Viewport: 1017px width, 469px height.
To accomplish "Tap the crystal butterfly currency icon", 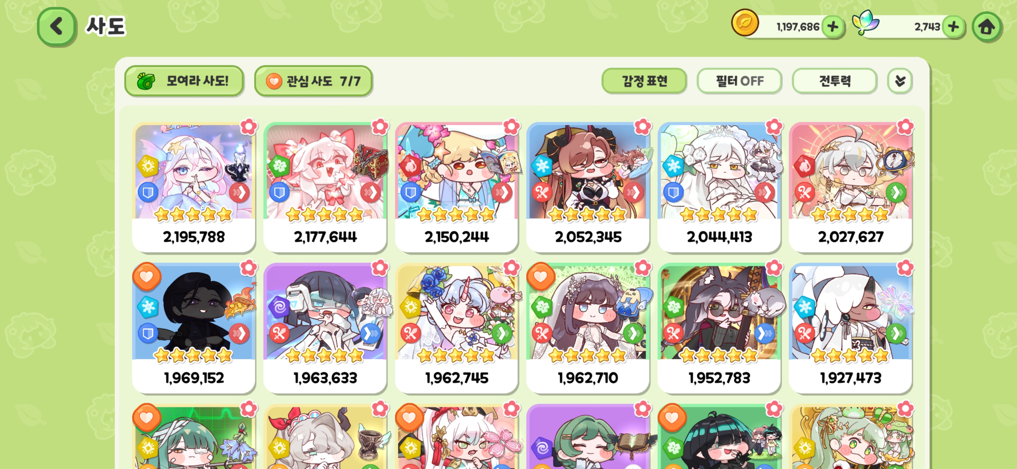I will tap(866, 22).
